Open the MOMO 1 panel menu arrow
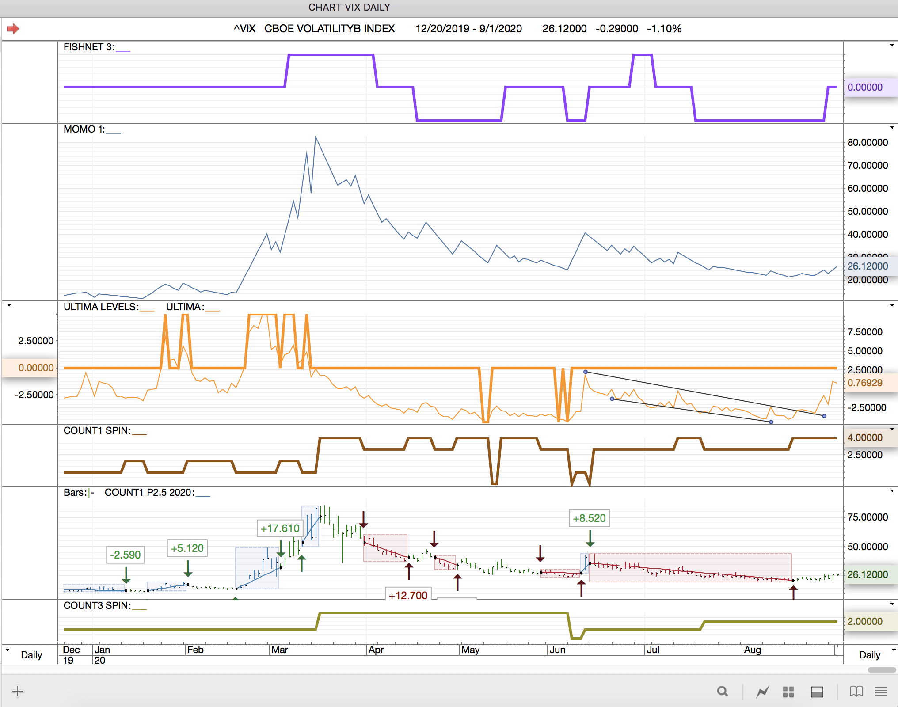Screen dimensions: 898x707 coord(892,128)
